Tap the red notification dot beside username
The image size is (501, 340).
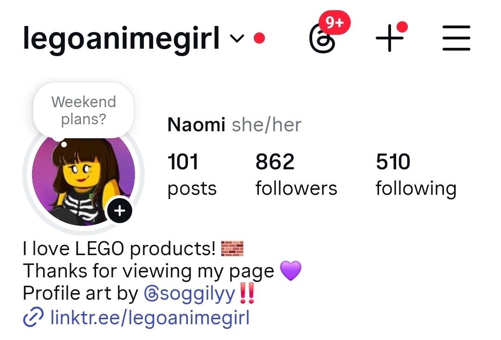259,38
